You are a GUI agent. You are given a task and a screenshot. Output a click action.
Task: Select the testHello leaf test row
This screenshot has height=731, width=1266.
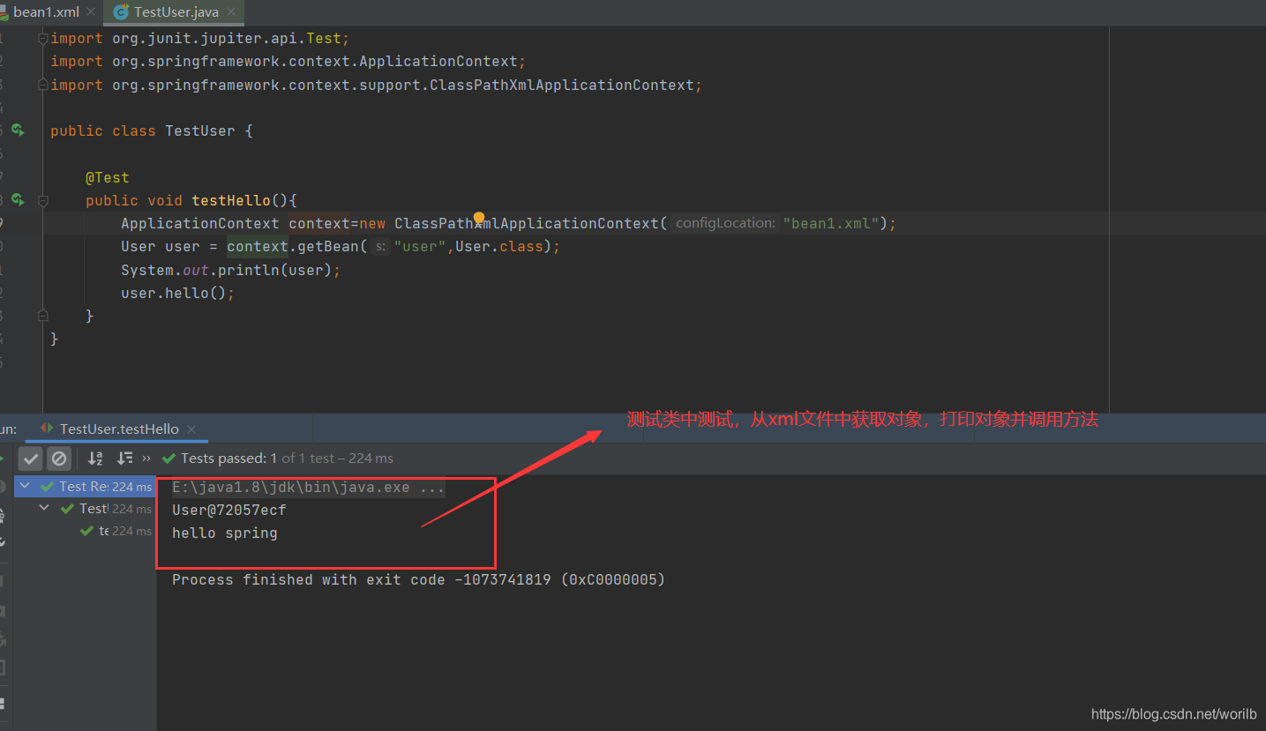pos(85,531)
